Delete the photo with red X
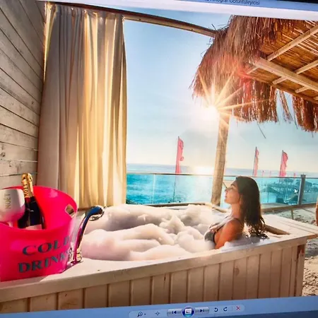318x318 pixels. (238, 308)
